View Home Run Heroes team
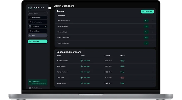The image size is (182, 100). click(146, 43)
